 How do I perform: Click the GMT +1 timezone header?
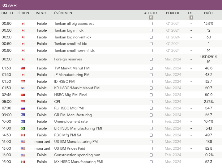point(7,13)
